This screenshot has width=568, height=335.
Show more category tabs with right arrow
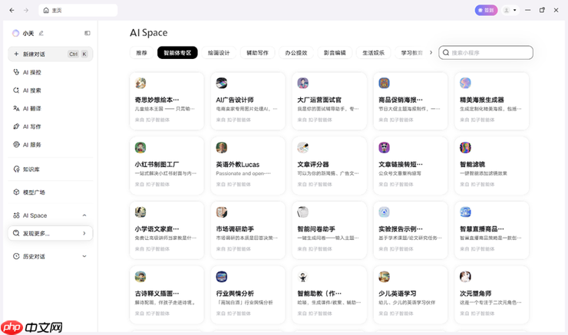coord(431,52)
